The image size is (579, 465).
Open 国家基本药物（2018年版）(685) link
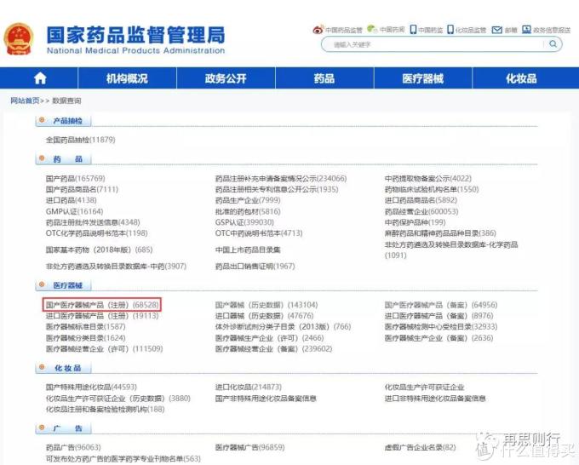tap(99, 250)
